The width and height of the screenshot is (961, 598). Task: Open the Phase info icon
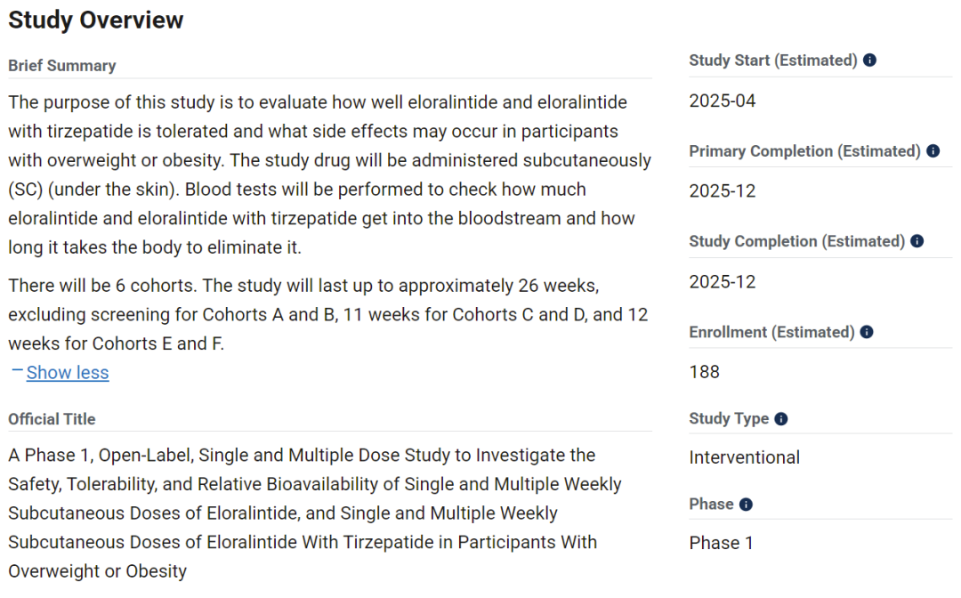click(746, 505)
